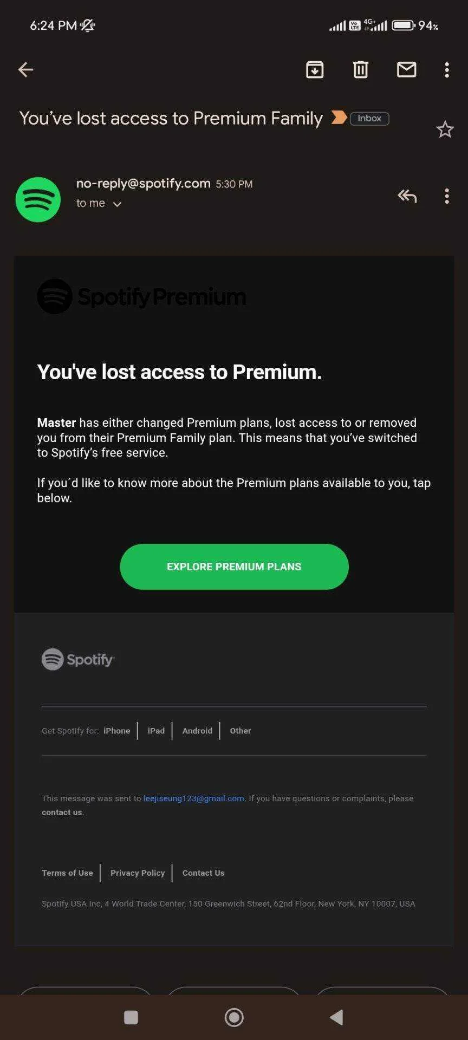Tap the Spotify sender avatar
468x1040 pixels.
click(38, 199)
